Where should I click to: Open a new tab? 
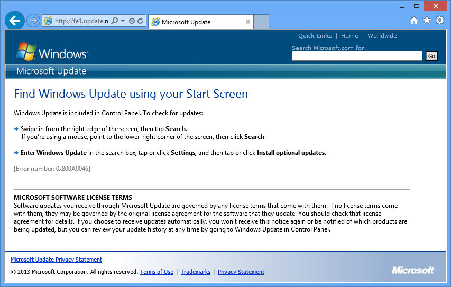[261, 22]
